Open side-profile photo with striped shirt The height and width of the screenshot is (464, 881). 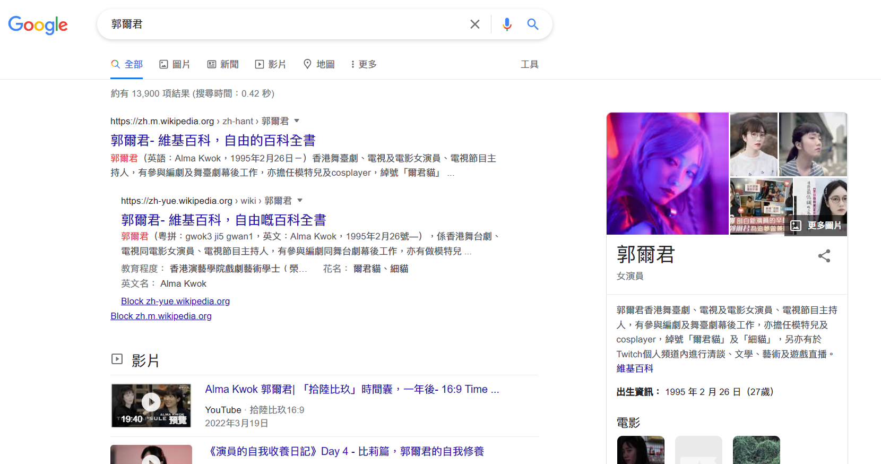[813, 144]
